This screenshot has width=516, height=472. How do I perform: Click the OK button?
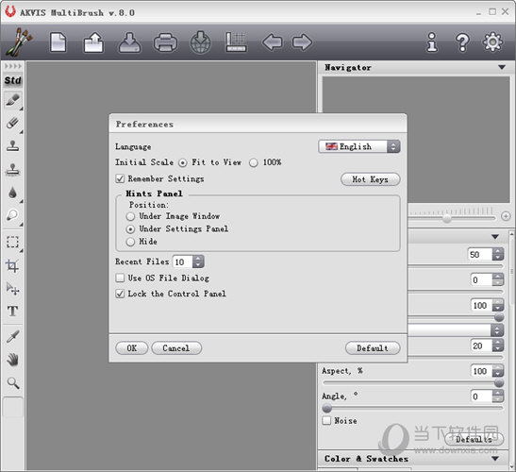pos(132,348)
